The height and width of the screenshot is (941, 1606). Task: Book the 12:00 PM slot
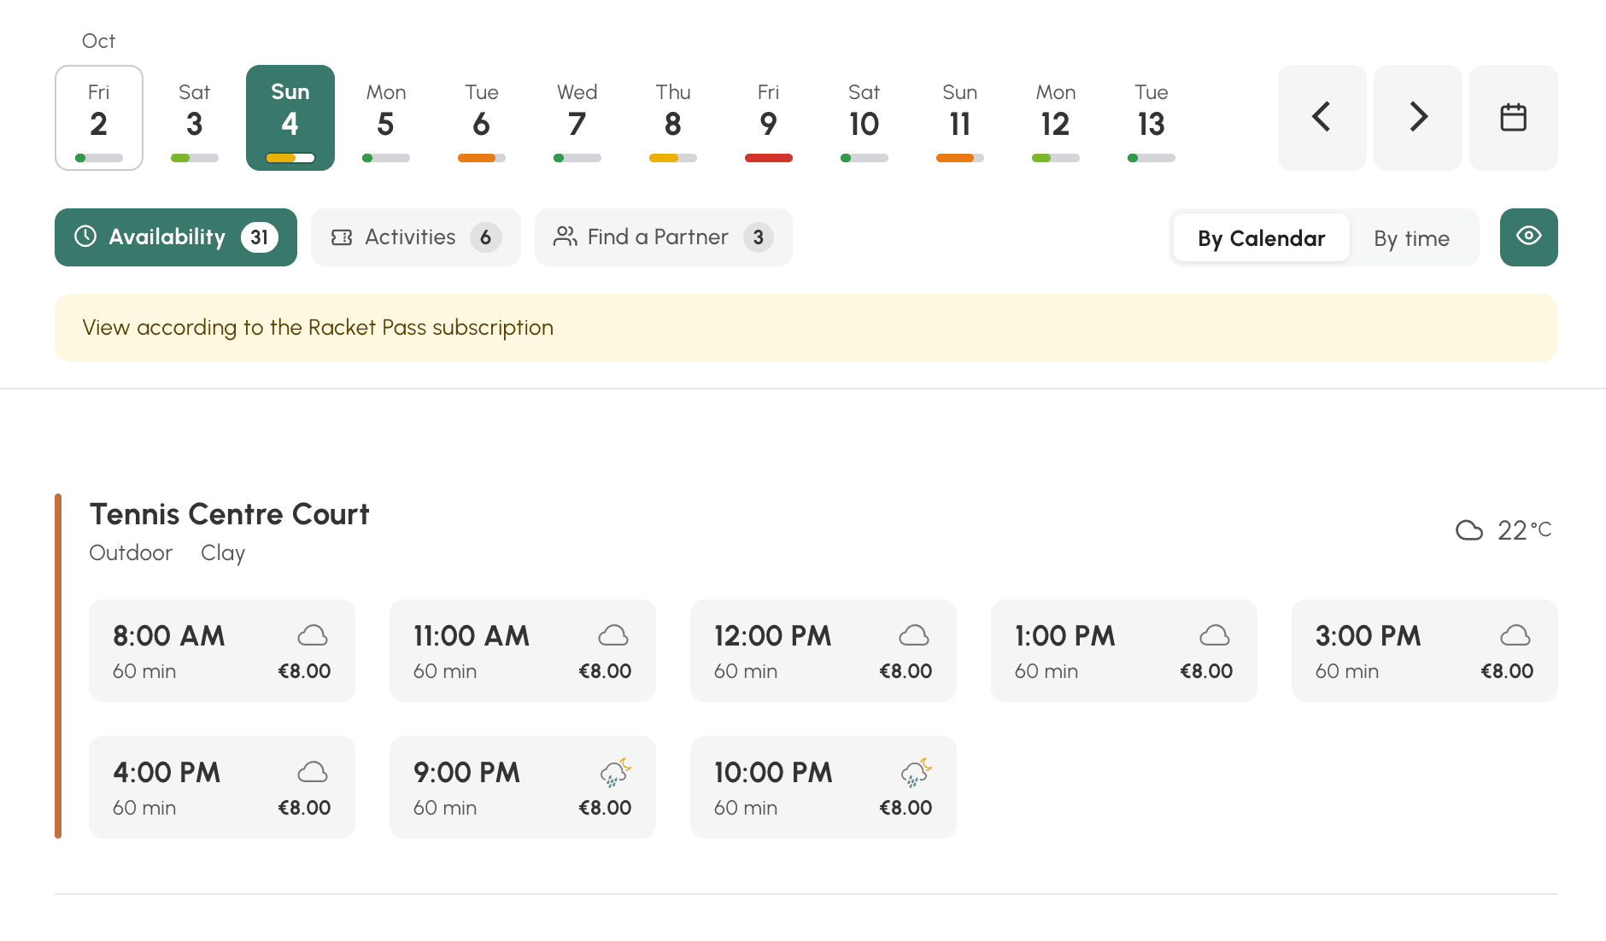pyautogui.click(x=824, y=651)
